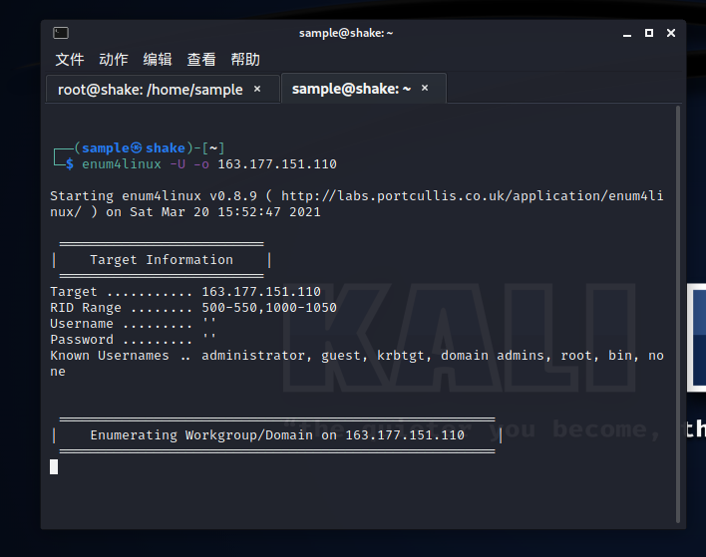Click the 'Target' IP value 163.177.151.110

[261, 292]
